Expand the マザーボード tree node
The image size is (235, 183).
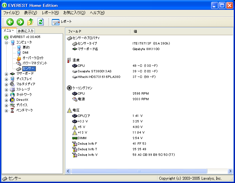(x=6, y=74)
